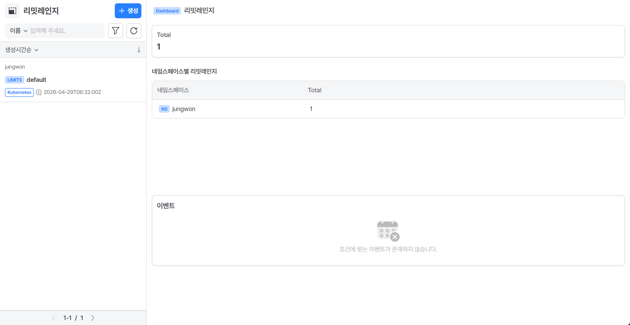
Task: Go to previous page arrow
Action: click(x=54, y=318)
